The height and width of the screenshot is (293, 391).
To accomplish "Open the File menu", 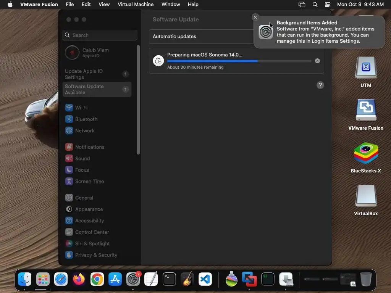I will tap(69, 5).
